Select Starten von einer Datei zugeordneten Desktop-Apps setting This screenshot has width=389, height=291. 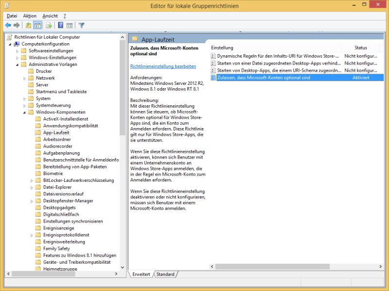279,64
